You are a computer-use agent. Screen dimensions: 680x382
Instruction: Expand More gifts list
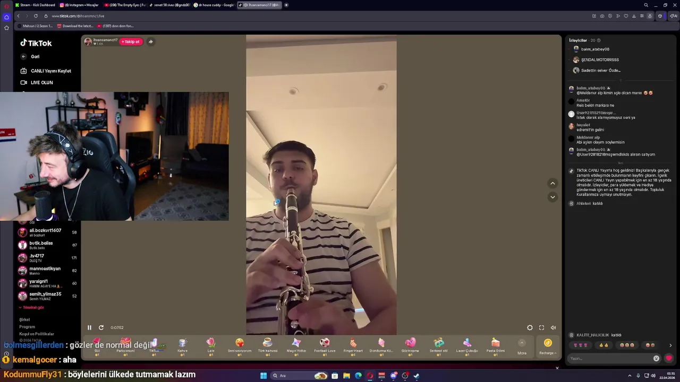[522, 346]
